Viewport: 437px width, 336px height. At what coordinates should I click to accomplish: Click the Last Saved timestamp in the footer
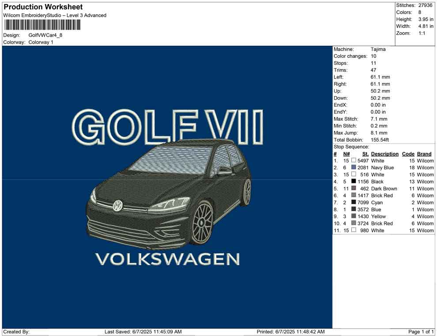tap(143, 332)
